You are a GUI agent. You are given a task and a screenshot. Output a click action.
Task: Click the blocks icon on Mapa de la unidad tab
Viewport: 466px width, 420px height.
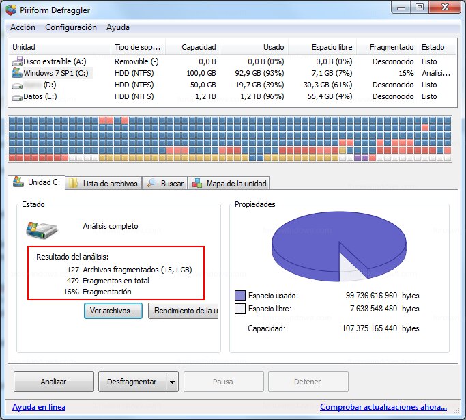(x=197, y=183)
